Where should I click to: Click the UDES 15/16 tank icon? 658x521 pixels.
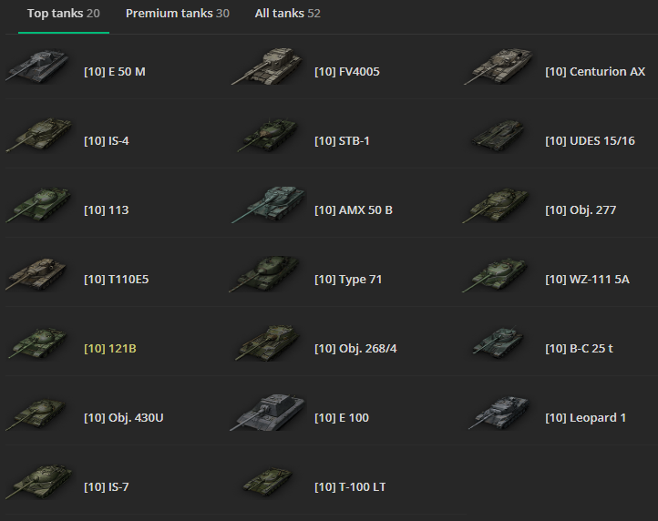tap(498, 136)
